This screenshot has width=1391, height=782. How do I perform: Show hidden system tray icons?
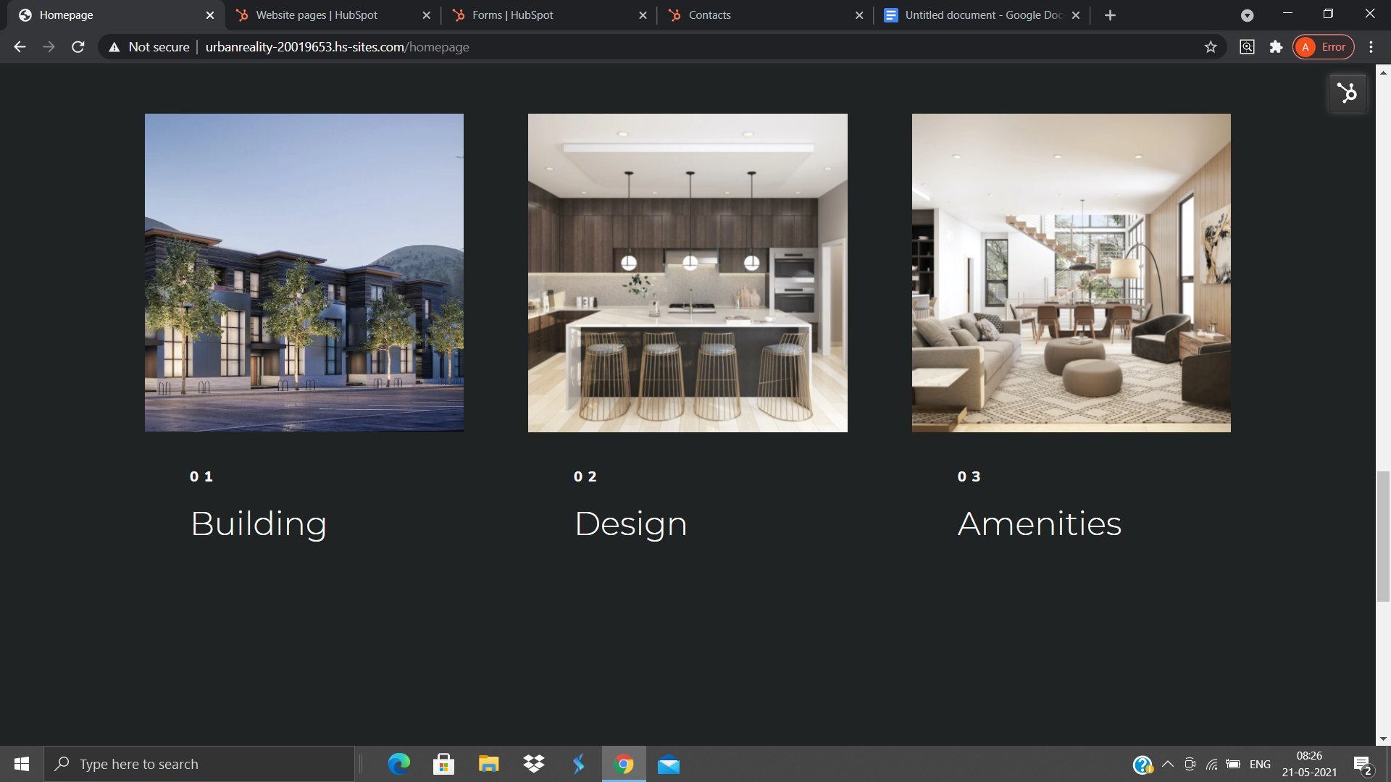[1167, 764]
